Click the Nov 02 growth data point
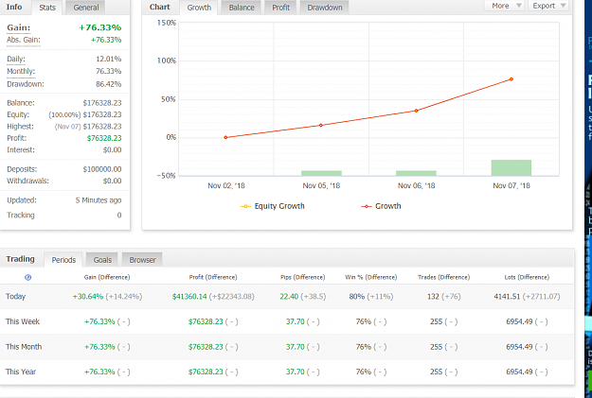 pos(225,138)
